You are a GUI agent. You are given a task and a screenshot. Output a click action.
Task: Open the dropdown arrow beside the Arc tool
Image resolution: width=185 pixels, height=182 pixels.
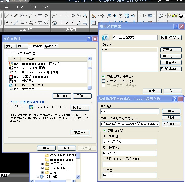[x=35, y=16]
